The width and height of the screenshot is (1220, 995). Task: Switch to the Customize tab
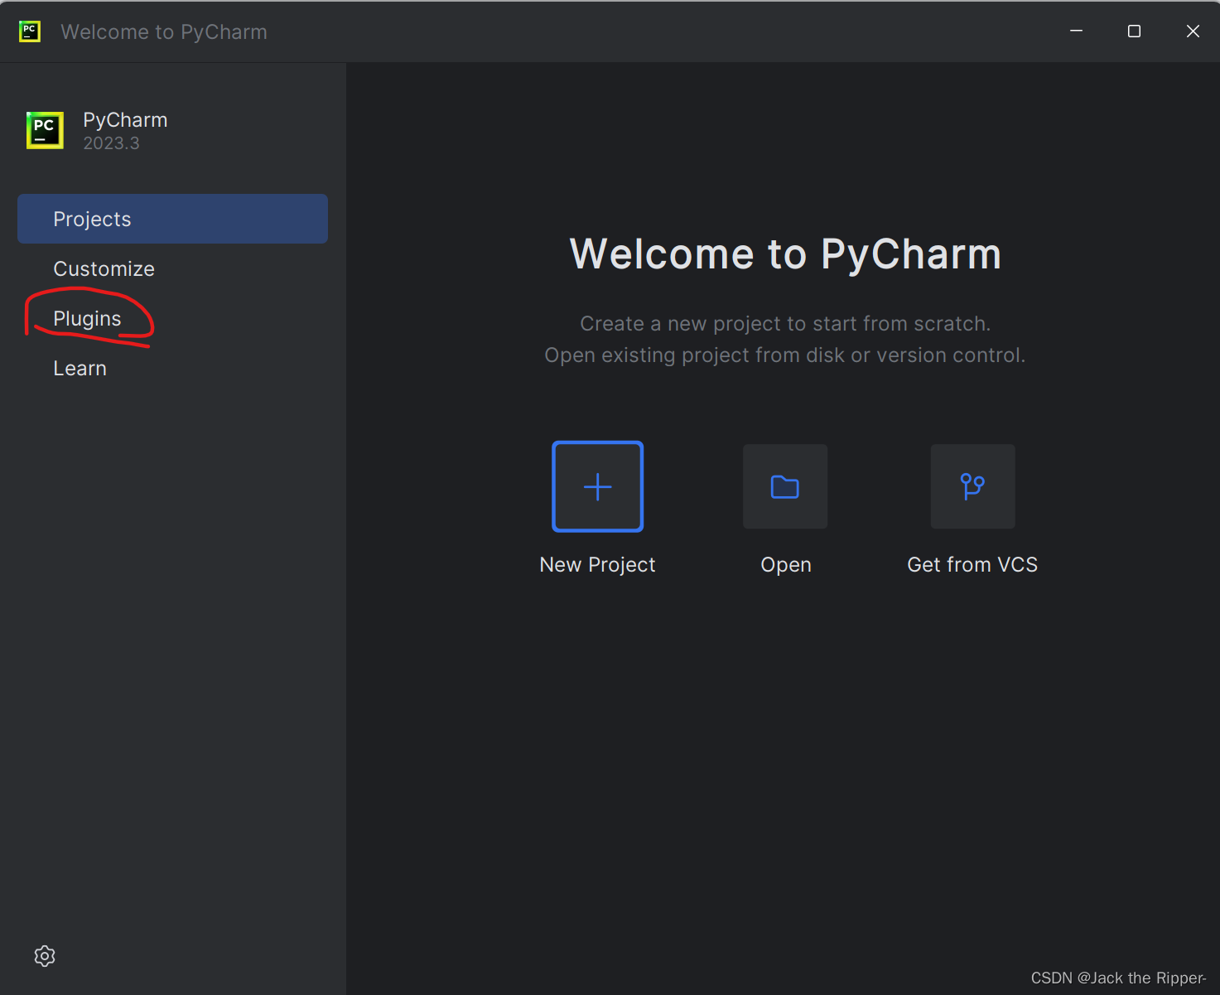point(172,268)
